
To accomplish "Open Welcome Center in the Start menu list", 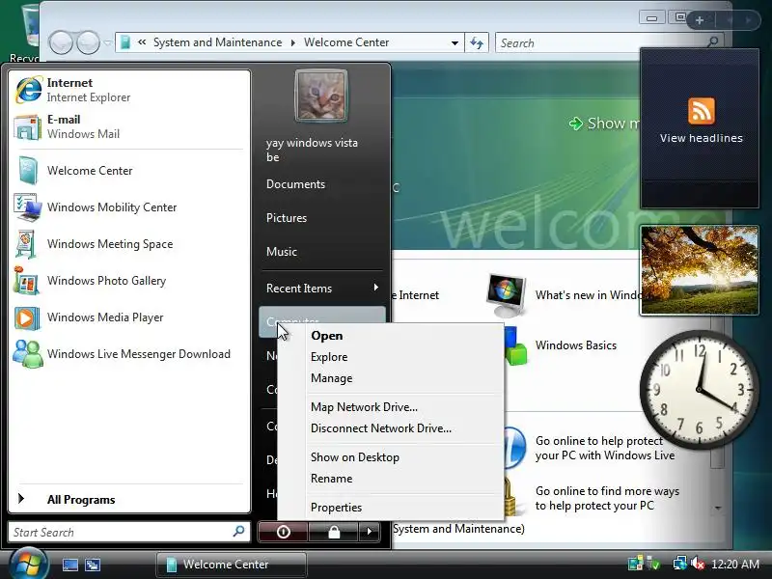I will [x=129, y=171].
